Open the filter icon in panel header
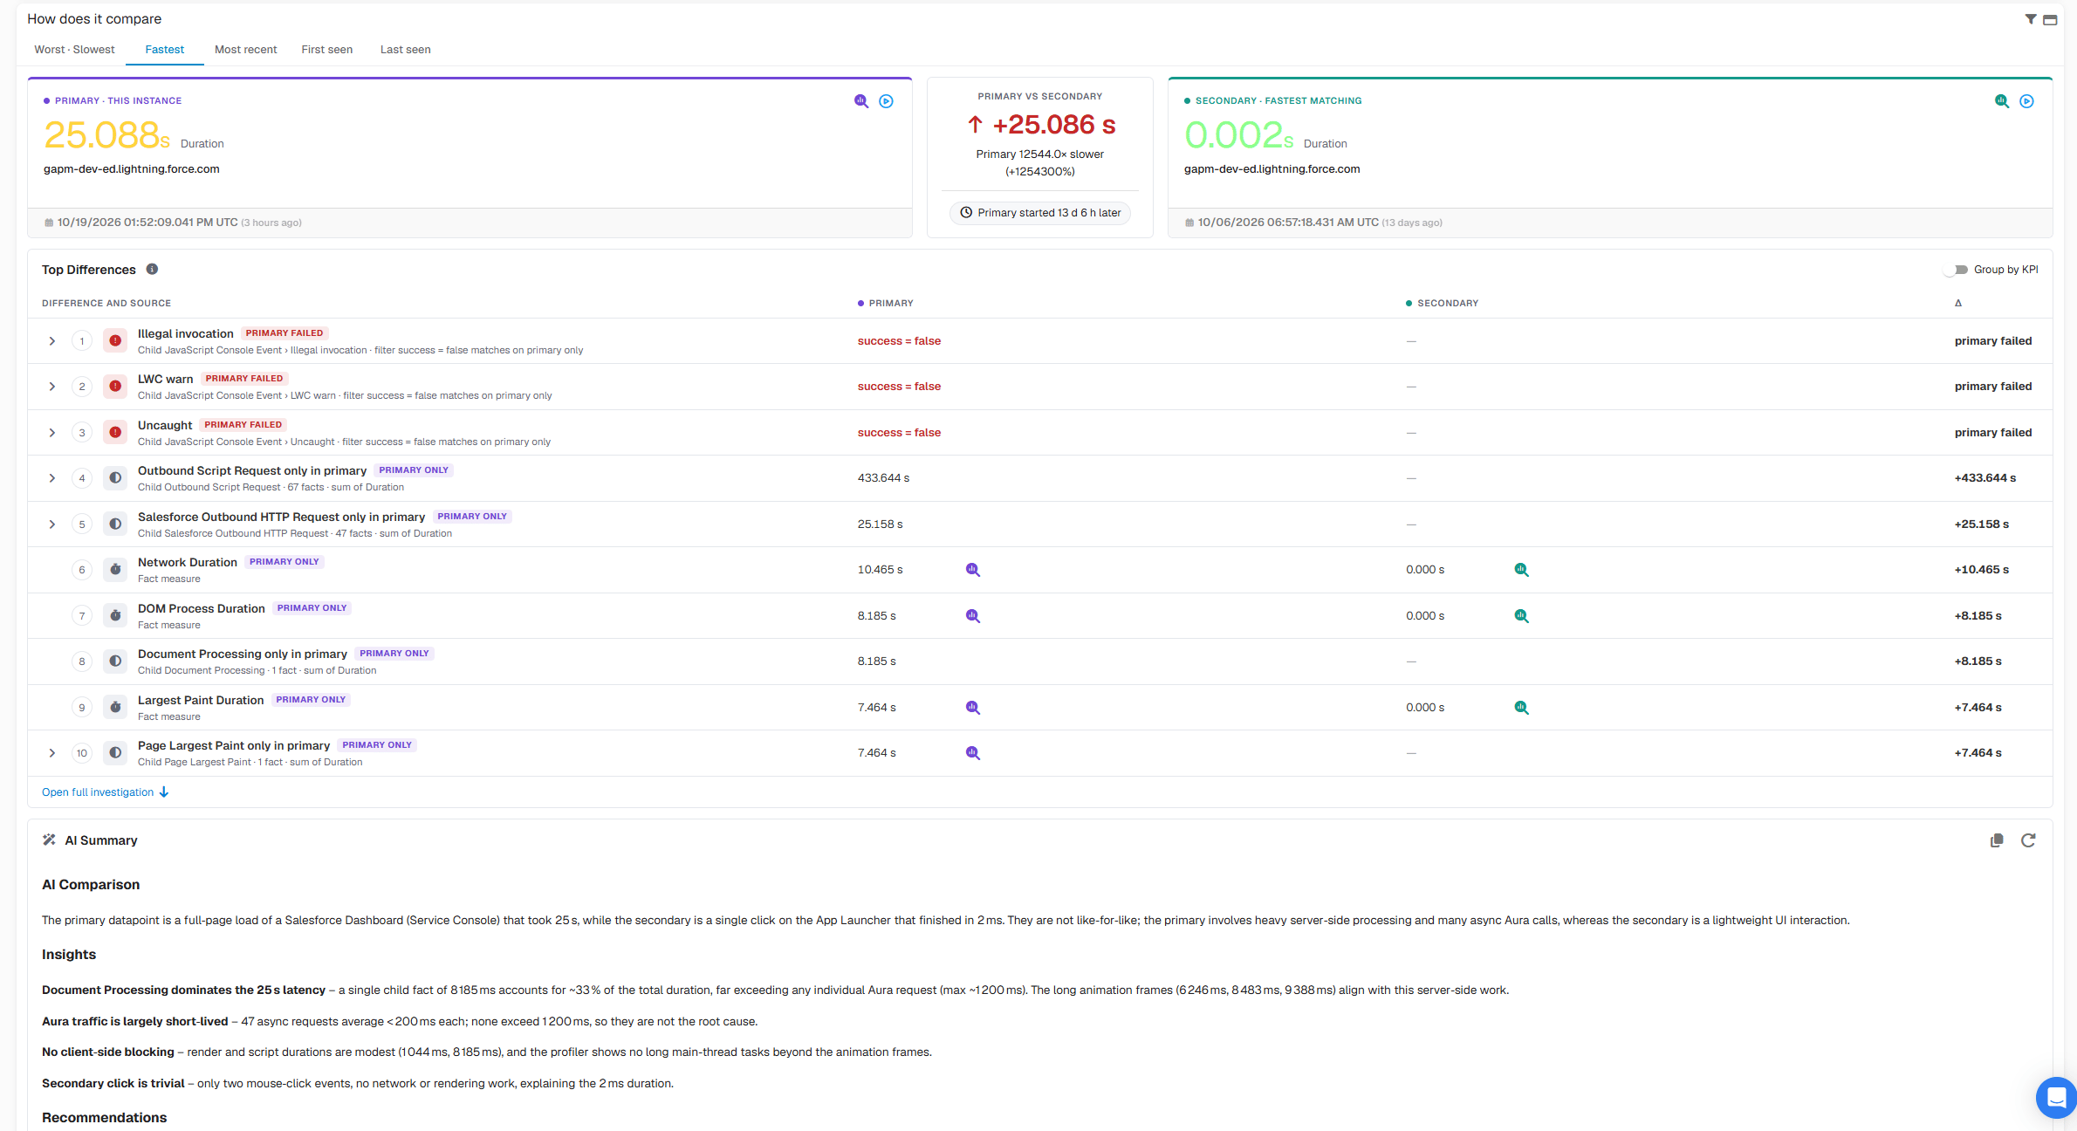Image resolution: width=2077 pixels, height=1131 pixels. tap(2031, 19)
